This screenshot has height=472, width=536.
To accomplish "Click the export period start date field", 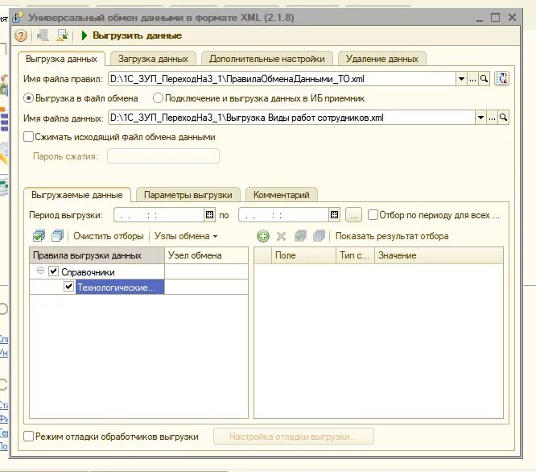I will [x=159, y=215].
